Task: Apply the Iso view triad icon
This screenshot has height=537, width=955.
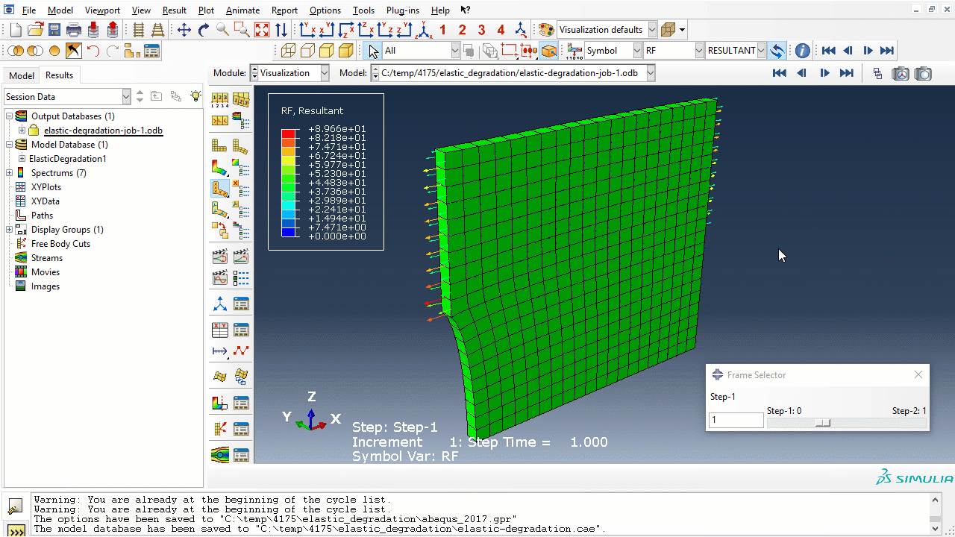Action: pos(424,30)
